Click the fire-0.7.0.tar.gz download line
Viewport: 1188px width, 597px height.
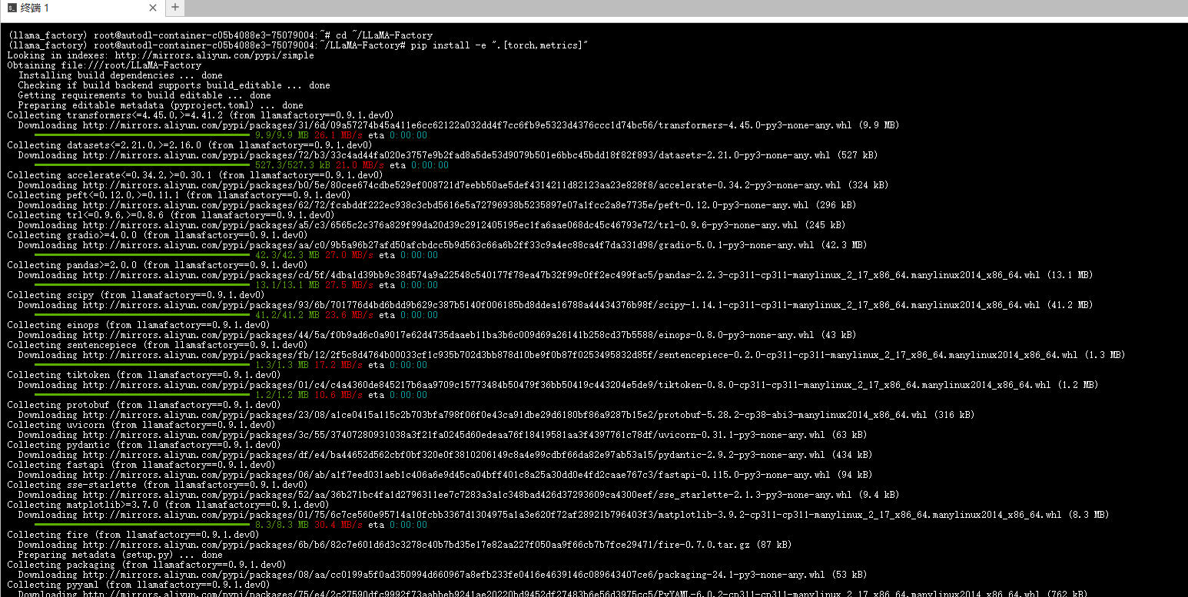(405, 545)
